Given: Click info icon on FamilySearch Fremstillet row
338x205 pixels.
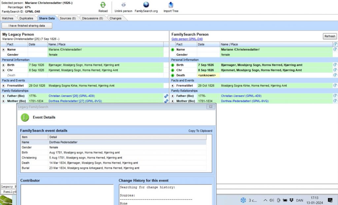Looking at the screenshot, I should (x=335, y=85).
